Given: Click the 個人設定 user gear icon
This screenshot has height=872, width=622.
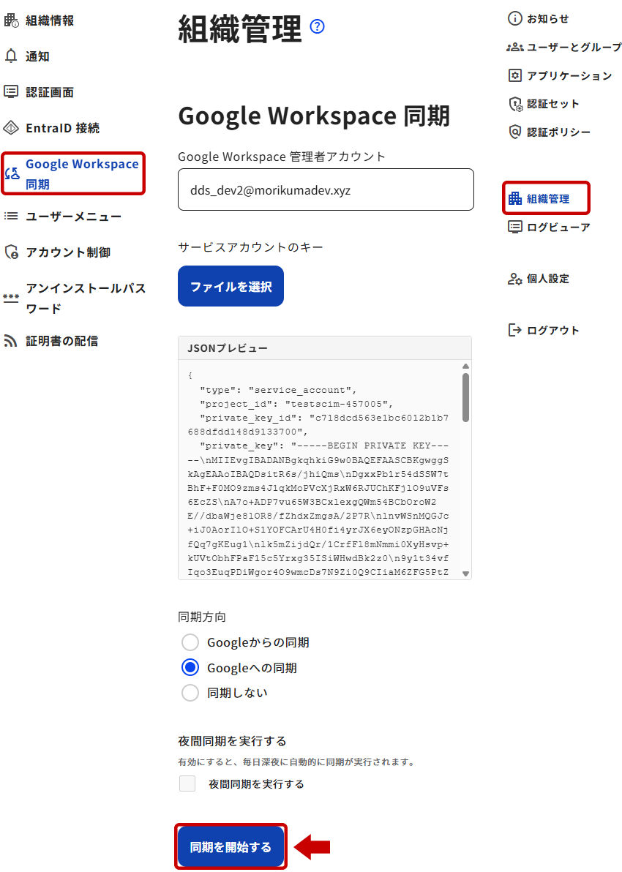Looking at the screenshot, I should (x=514, y=279).
